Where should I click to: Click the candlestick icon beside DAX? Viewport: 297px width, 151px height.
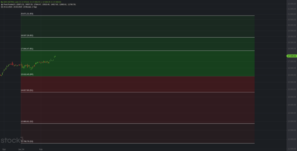[x=2, y=2]
